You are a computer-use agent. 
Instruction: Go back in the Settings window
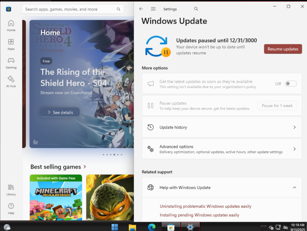[x=141, y=9]
